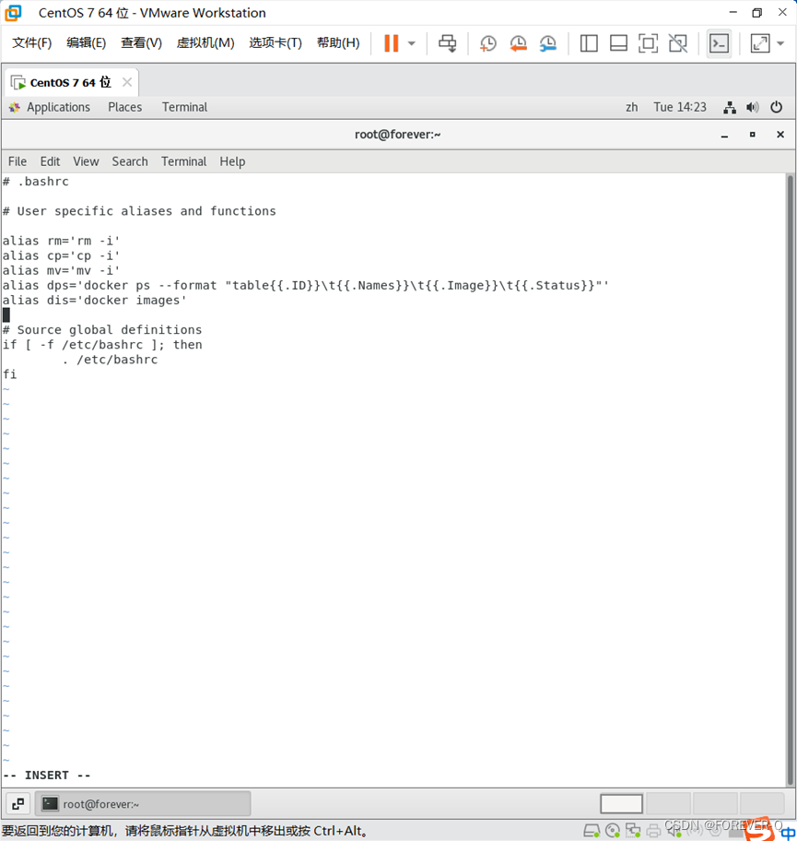Open the power options dropdown arrow

[412, 43]
